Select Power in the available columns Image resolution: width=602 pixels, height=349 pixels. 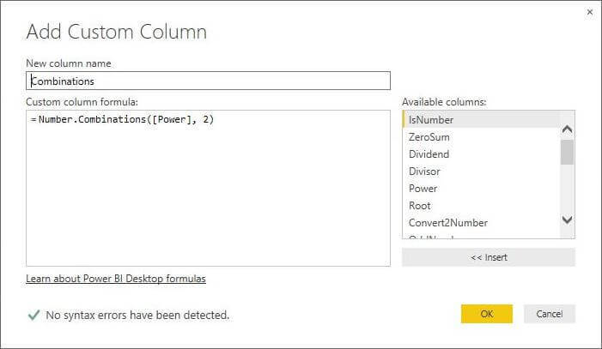(x=423, y=189)
